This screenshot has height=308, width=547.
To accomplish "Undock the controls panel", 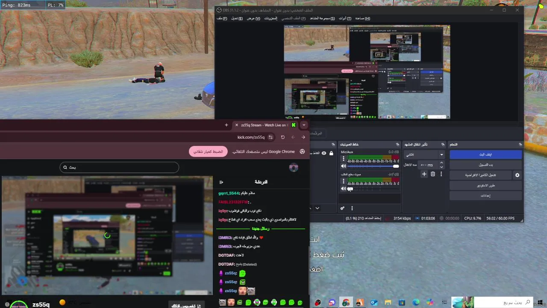I will (x=520, y=145).
